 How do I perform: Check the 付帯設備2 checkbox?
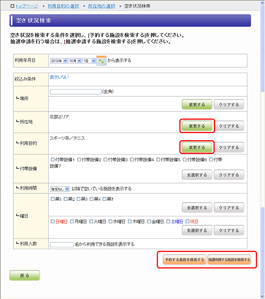pos(79,159)
